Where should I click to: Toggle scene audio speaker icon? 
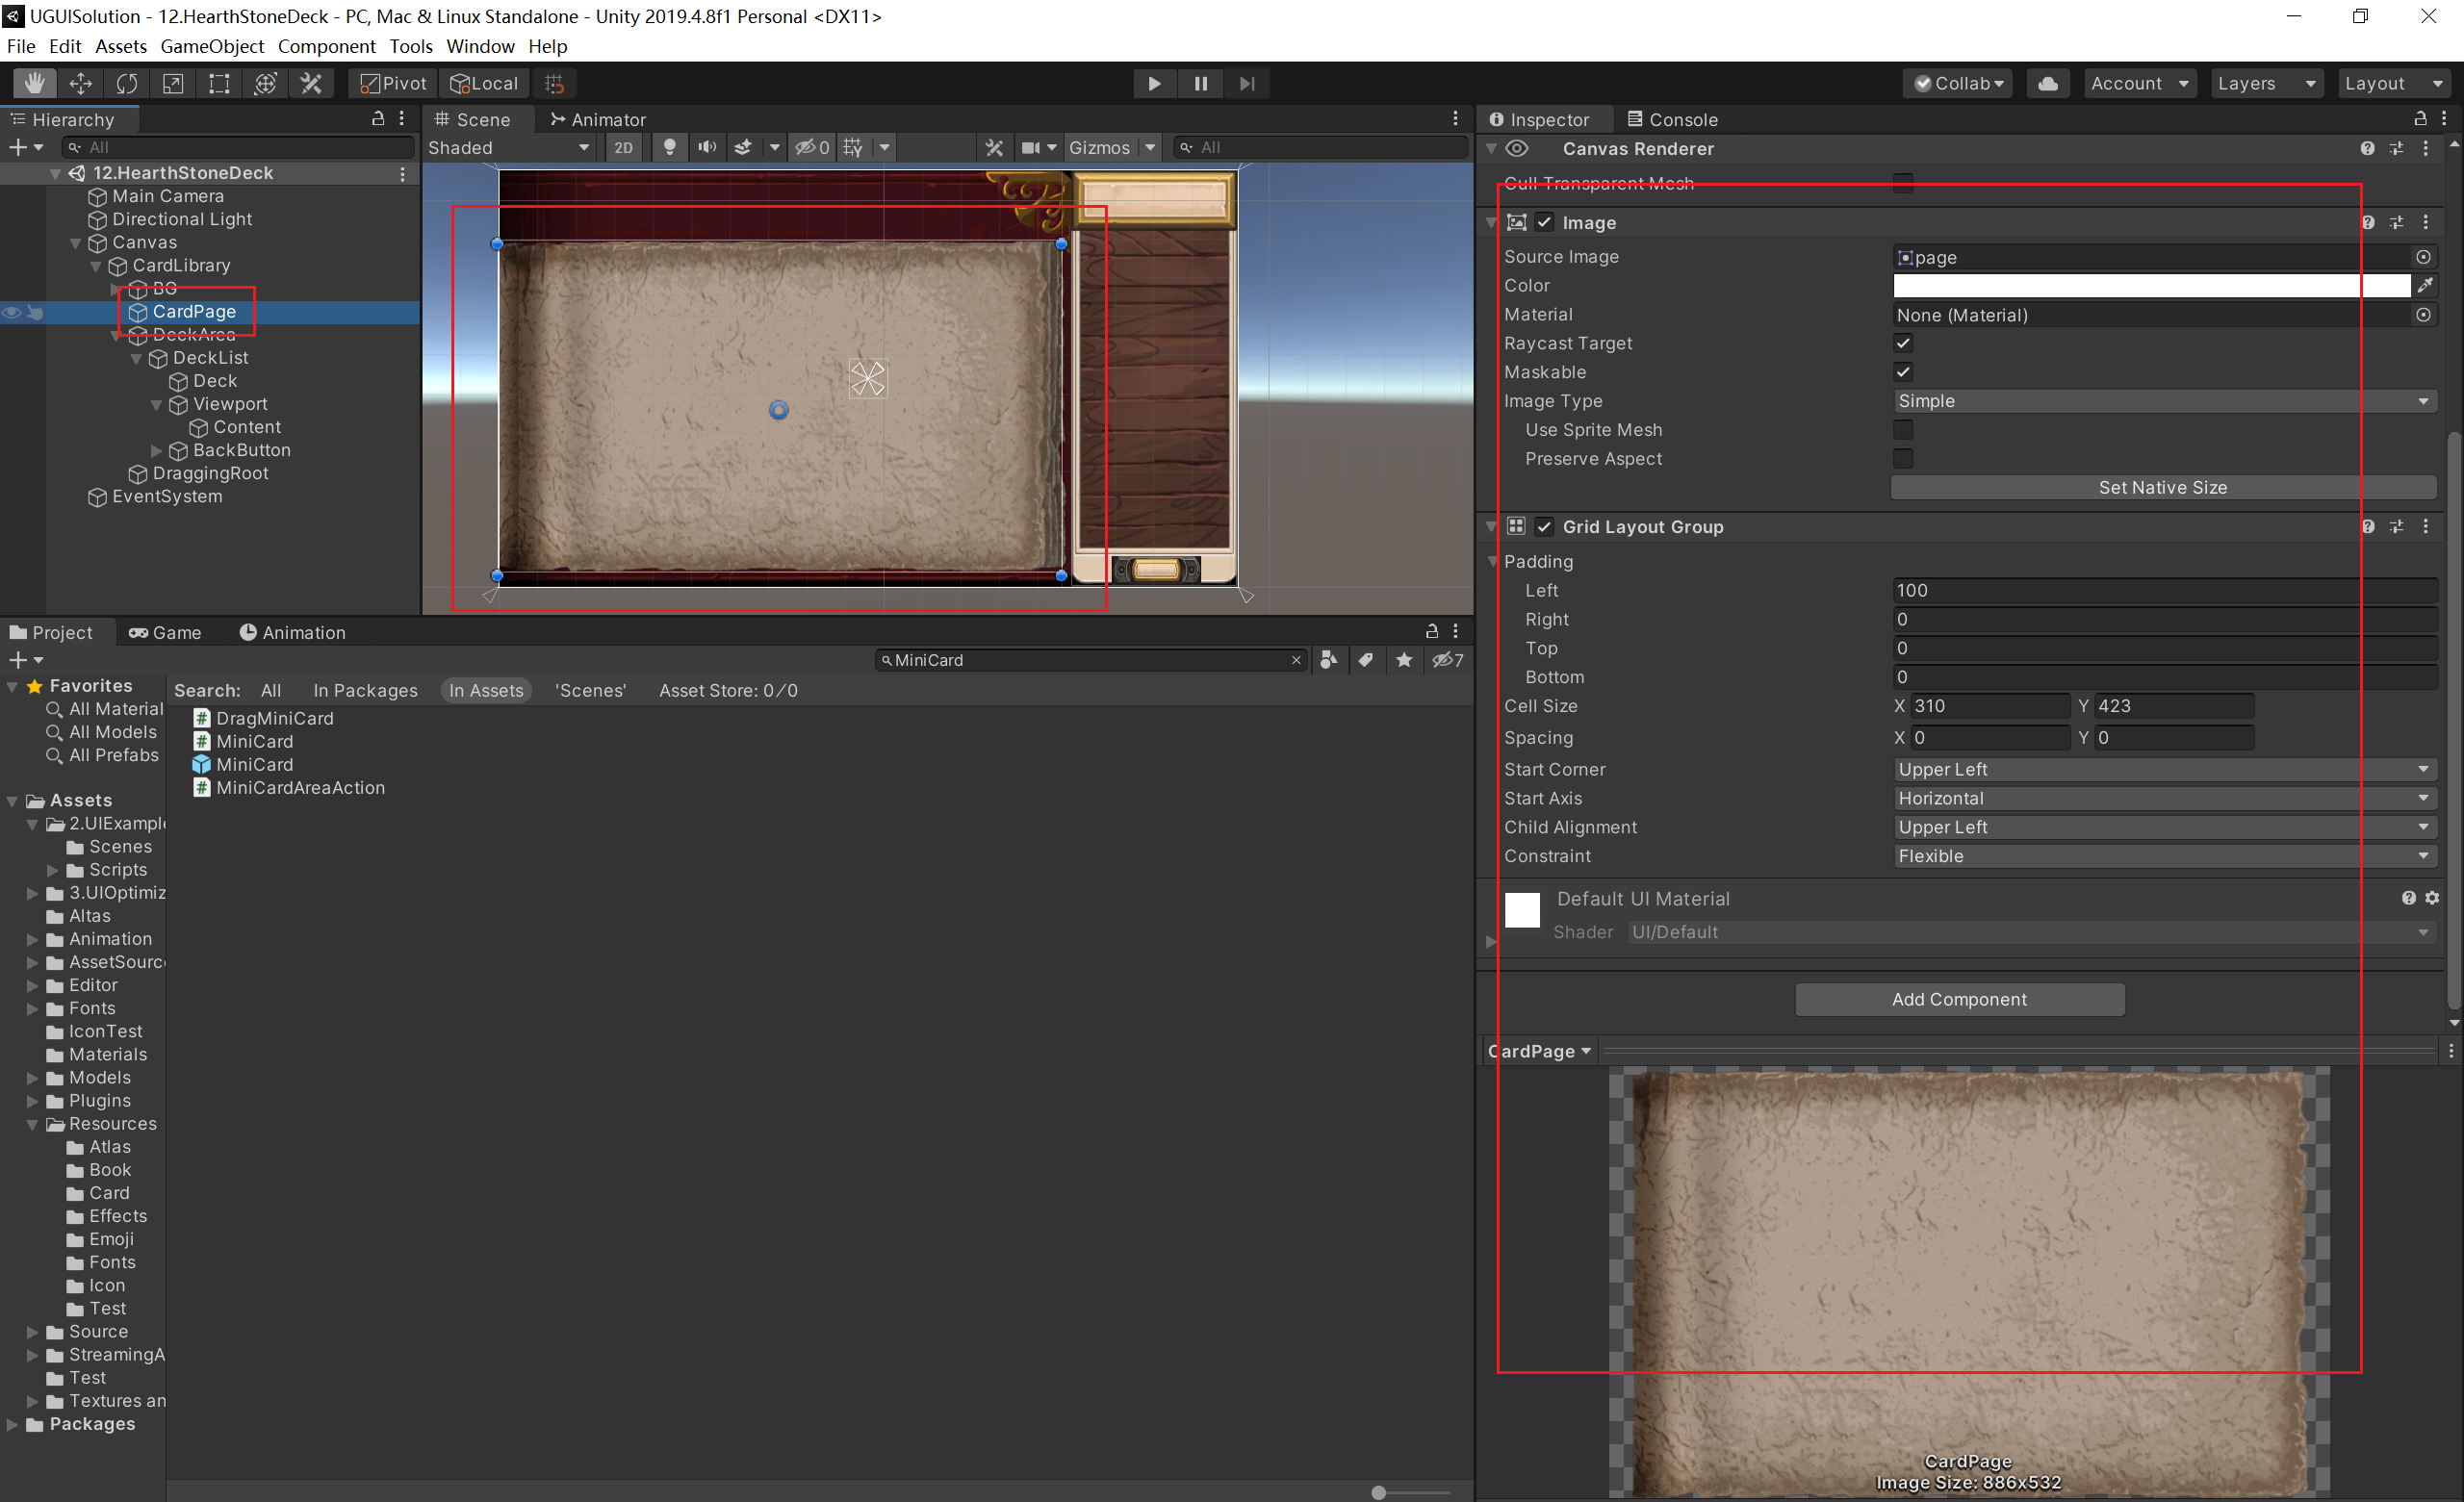coord(707,147)
